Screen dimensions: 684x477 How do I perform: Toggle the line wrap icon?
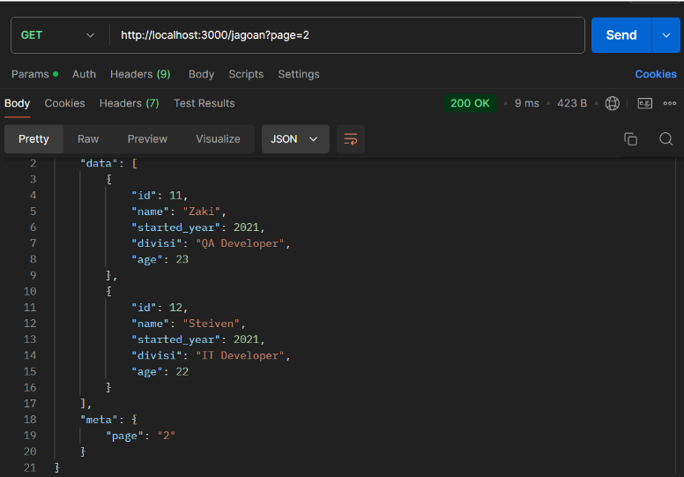point(351,139)
